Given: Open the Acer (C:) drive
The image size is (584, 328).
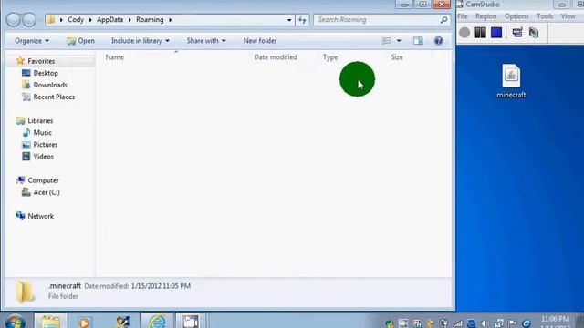Looking at the screenshot, I should click(47, 192).
